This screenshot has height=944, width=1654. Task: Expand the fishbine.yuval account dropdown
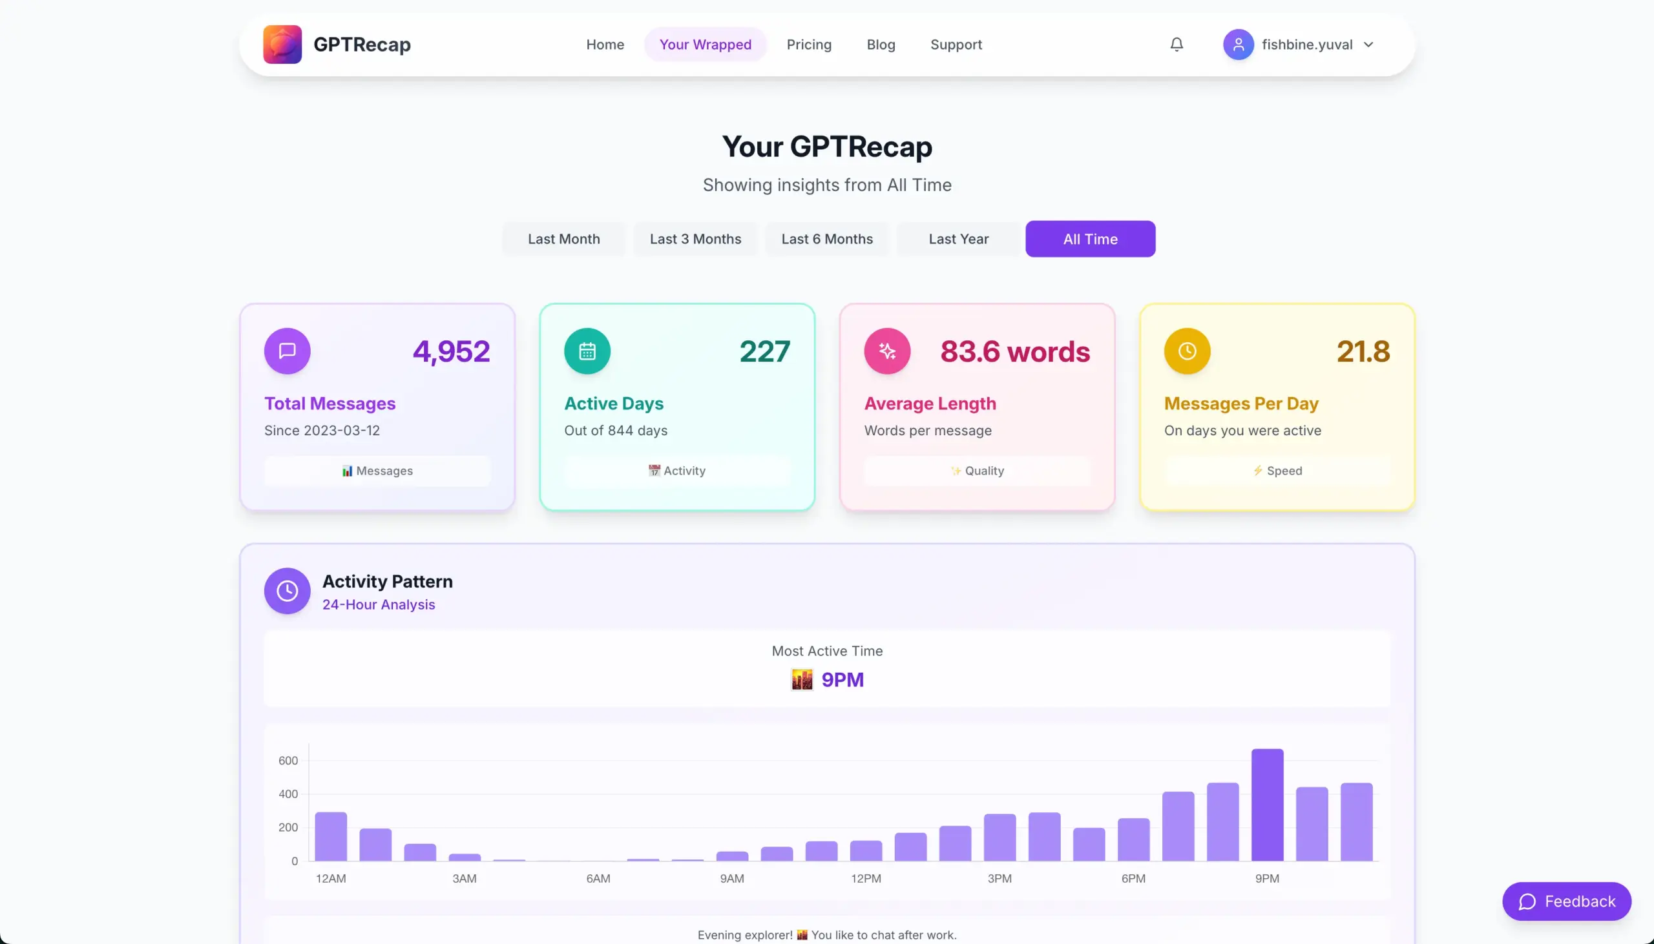[x=1368, y=44]
